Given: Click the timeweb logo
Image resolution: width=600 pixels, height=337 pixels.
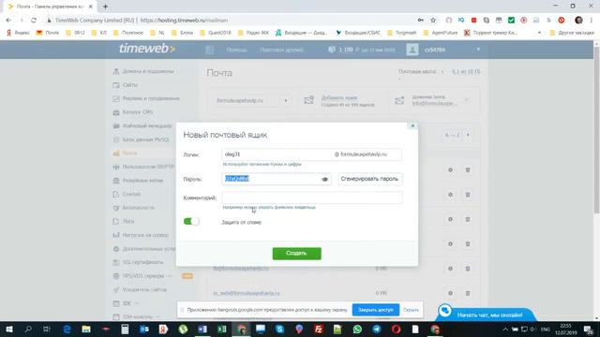Looking at the screenshot, I should 147,49.
